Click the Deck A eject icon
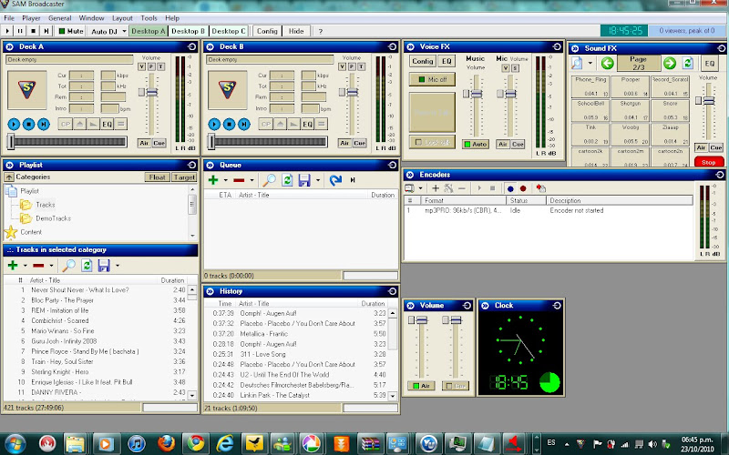 tap(79, 124)
